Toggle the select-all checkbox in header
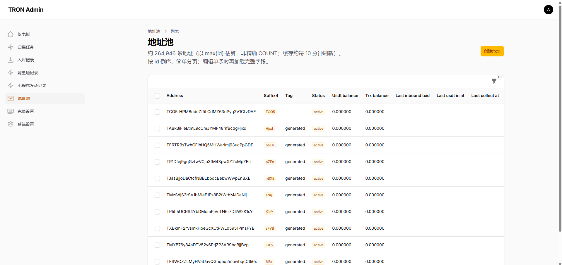The height and width of the screenshot is (265, 562). pyautogui.click(x=157, y=96)
